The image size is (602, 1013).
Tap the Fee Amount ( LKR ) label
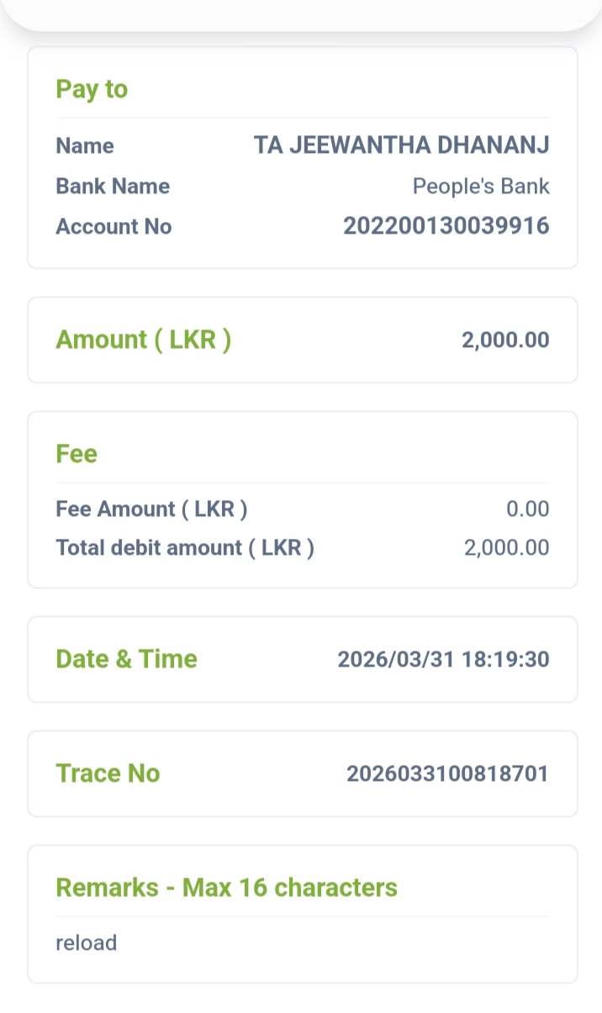pos(151,509)
